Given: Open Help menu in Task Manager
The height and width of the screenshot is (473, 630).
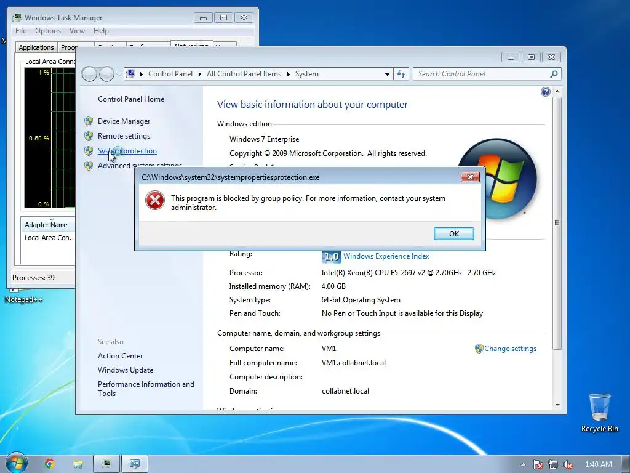Looking at the screenshot, I should pyautogui.click(x=101, y=31).
